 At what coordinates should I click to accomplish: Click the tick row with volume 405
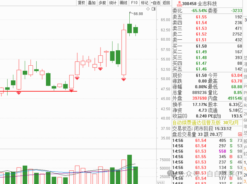207,141
